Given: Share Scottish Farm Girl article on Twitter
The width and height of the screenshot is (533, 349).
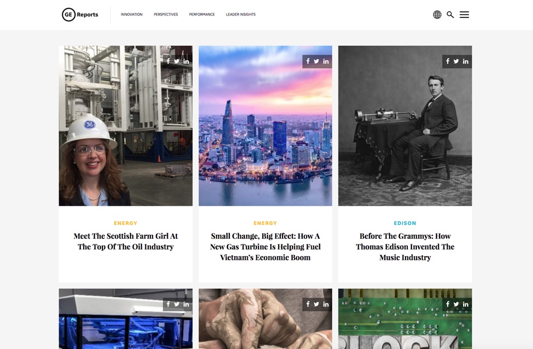Looking at the screenshot, I should coord(177,61).
